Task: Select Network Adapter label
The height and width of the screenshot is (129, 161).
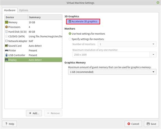Action: pyautogui.click(x=18, y=41)
